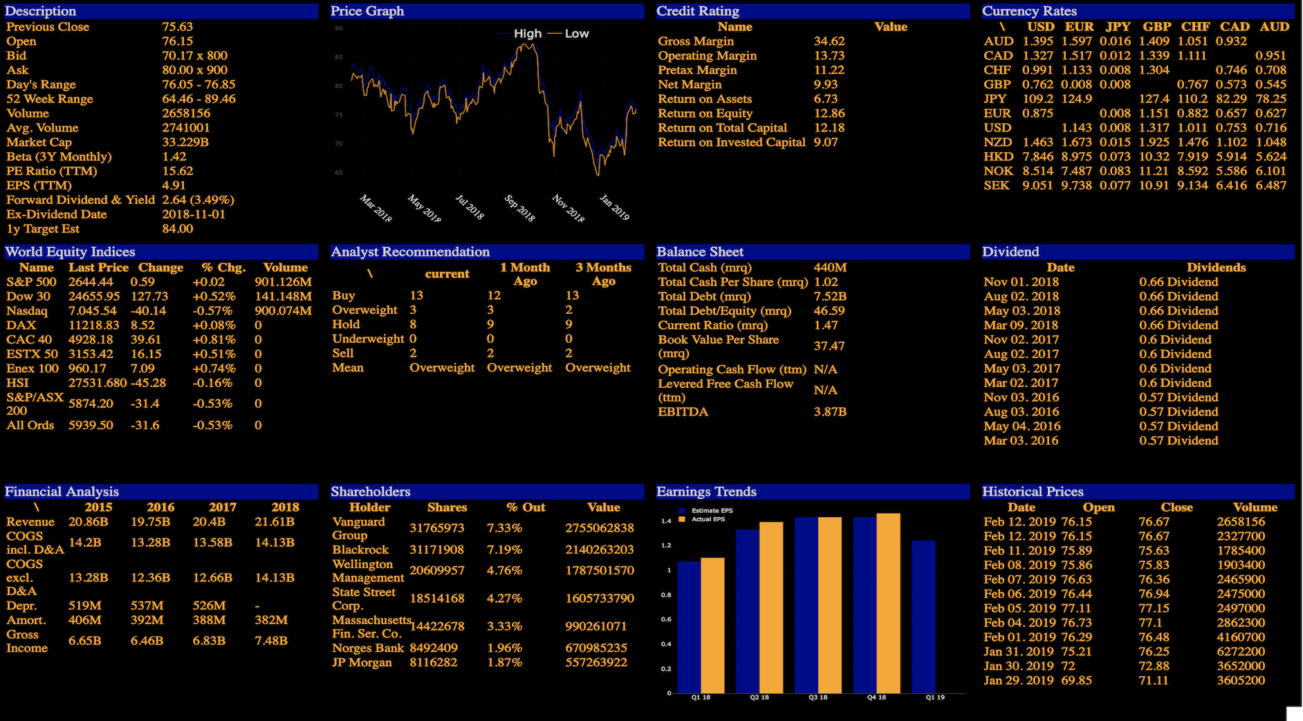Select the "1y Target Est" label
The image size is (1303, 721).
pyautogui.click(x=43, y=229)
